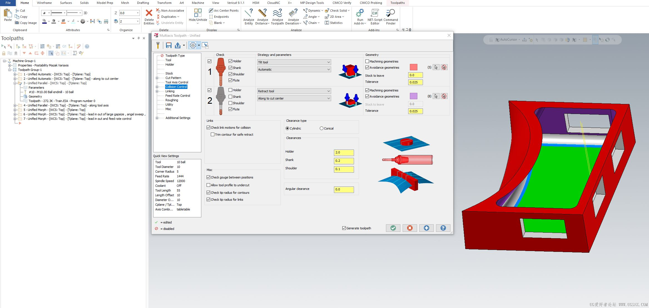
Task: Click the blue plus Apply button
Action: tap(426, 228)
